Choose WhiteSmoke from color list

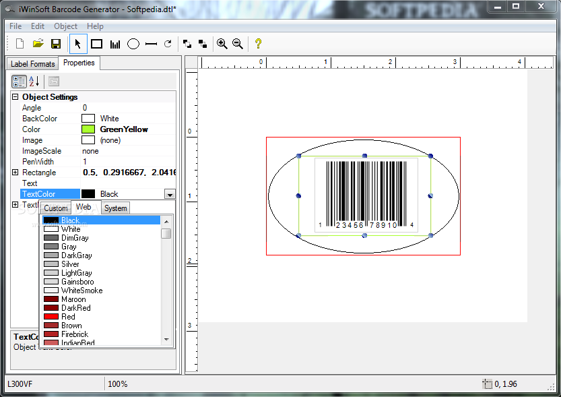pos(102,291)
